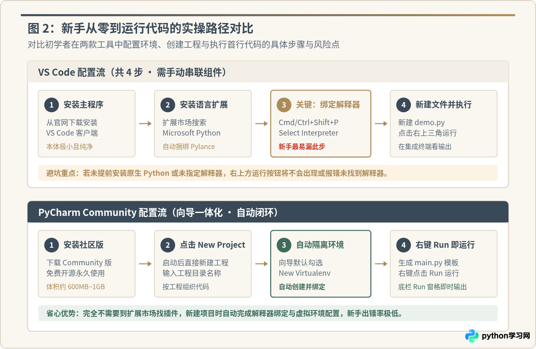Select the line "启动后直接新建工程"
This screenshot has height=349, width=536.
click(x=196, y=263)
